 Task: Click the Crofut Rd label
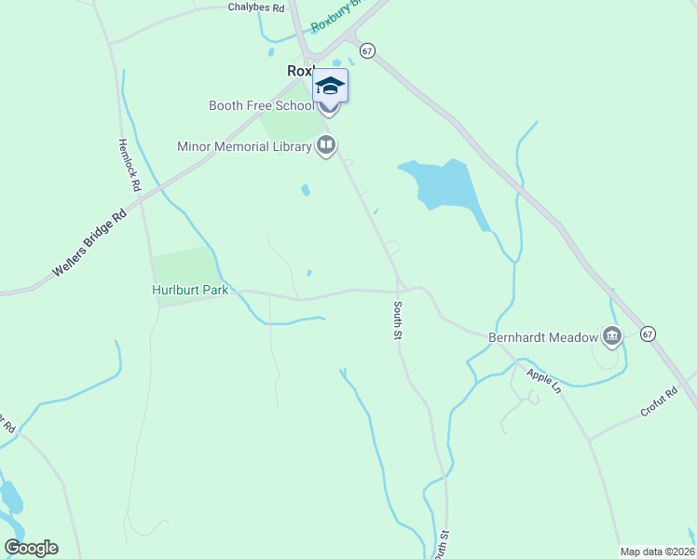pos(659,402)
